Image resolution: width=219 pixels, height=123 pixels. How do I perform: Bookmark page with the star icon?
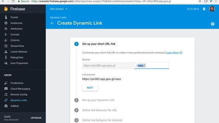200,1
